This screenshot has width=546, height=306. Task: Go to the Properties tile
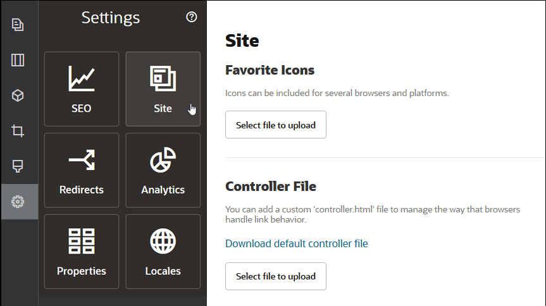82,252
